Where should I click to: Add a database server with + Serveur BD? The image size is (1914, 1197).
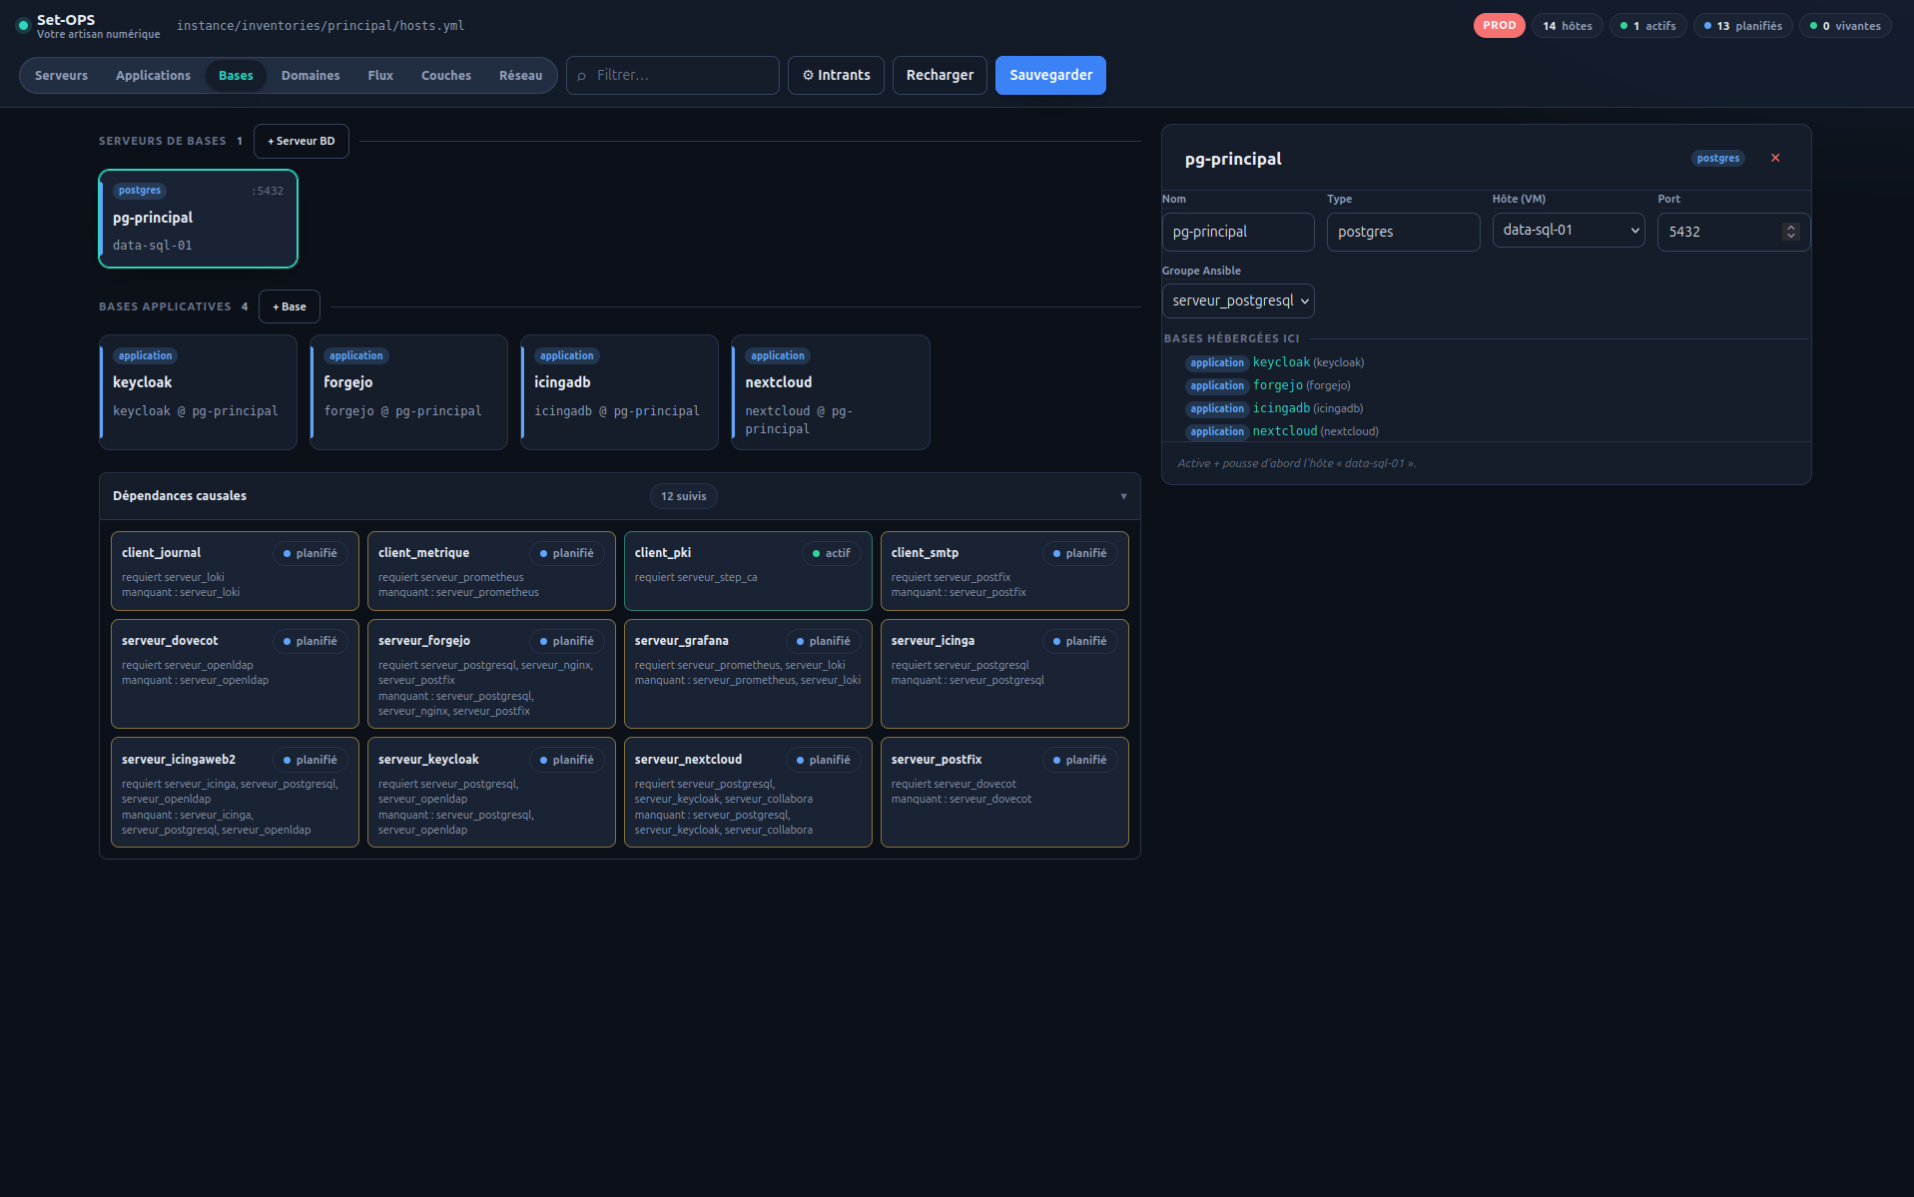tap(302, 141)
